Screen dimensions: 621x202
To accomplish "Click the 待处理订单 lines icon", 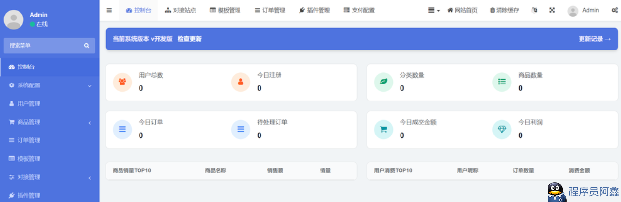I will pyautogui.click(x=240, y=129).
